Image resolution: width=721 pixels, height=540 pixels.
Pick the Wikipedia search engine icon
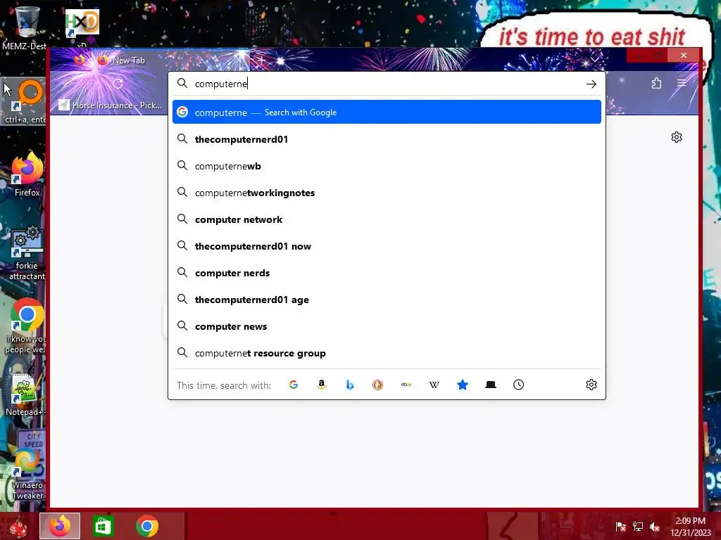[x=434, y=385]
